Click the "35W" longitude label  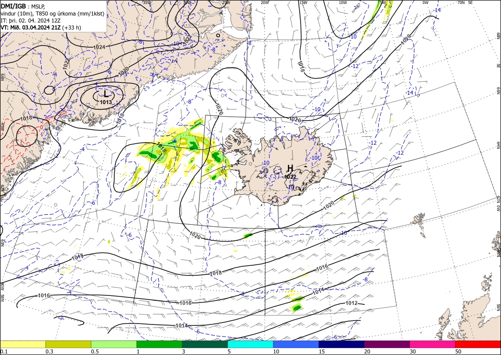147,3
